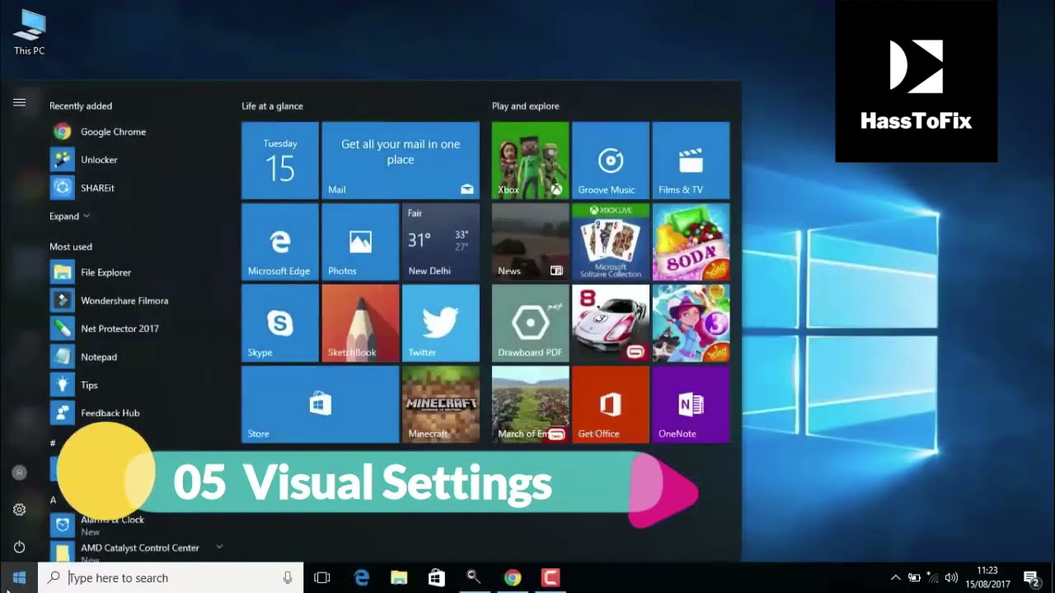This screenshot has height=593, width=1055.
Task: Open the Photos tile
Action: (360, 242)
